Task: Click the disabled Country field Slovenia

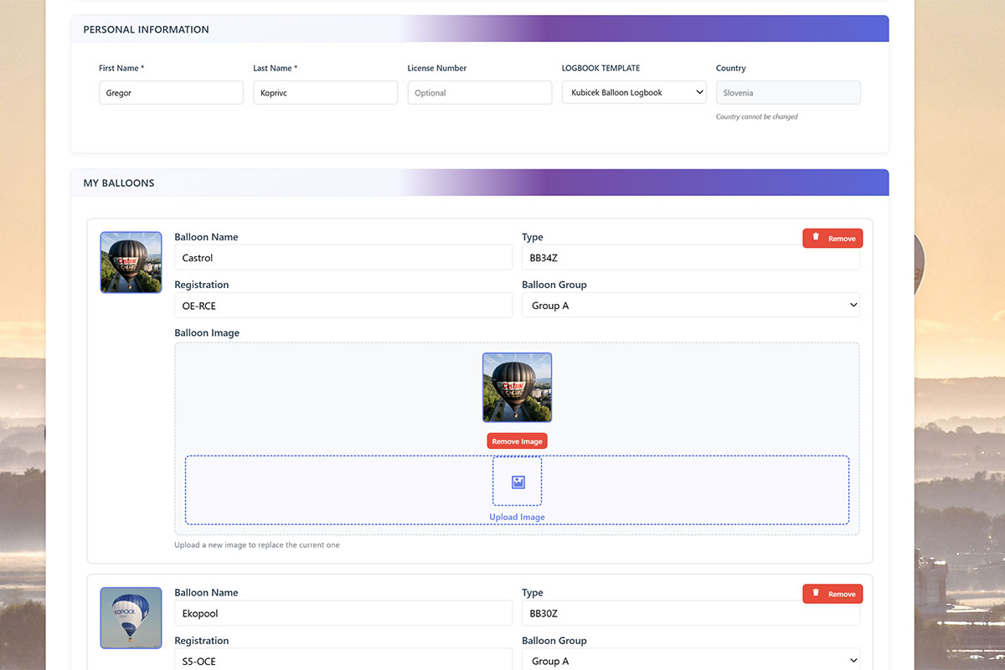Action: (788, 93)
